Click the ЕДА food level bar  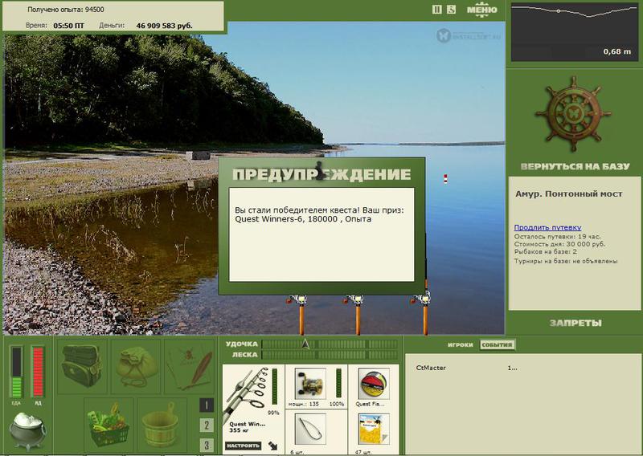point(16,372)
